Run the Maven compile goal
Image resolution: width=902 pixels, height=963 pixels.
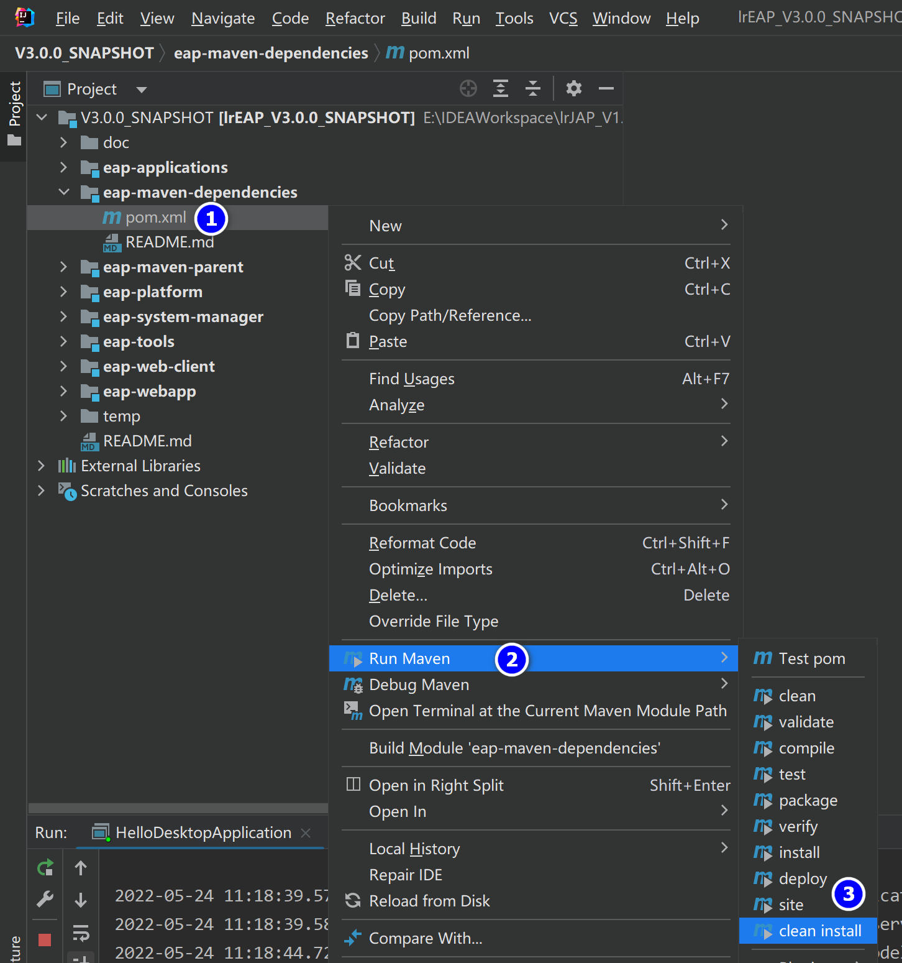coord(808,748)
